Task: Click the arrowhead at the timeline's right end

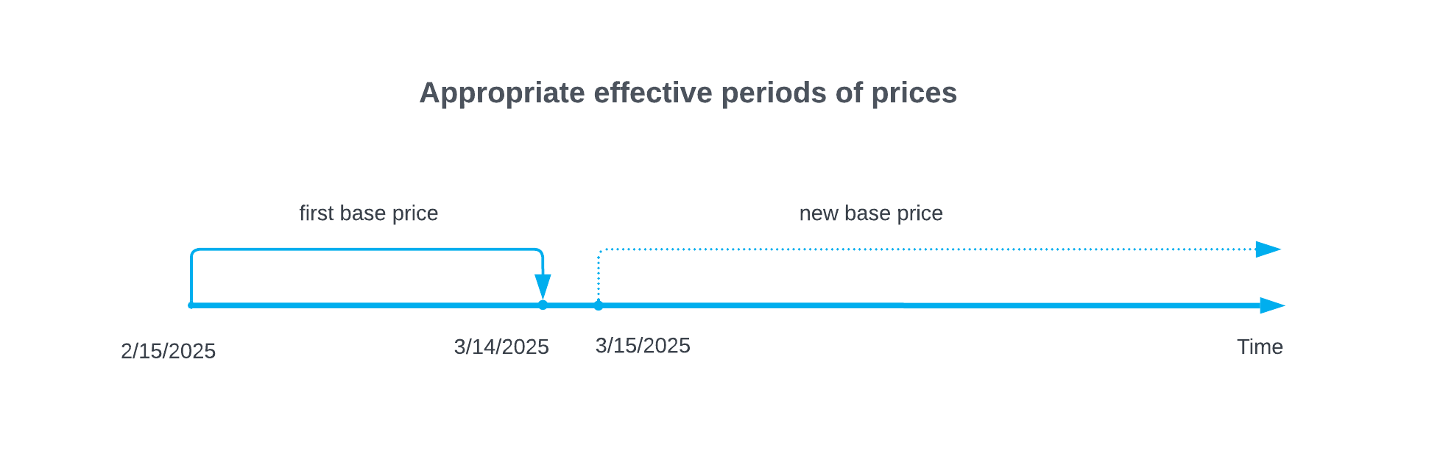Action: 1271,305
